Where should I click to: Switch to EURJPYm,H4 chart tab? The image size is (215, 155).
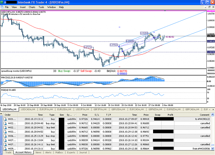[x=46, y=109]
